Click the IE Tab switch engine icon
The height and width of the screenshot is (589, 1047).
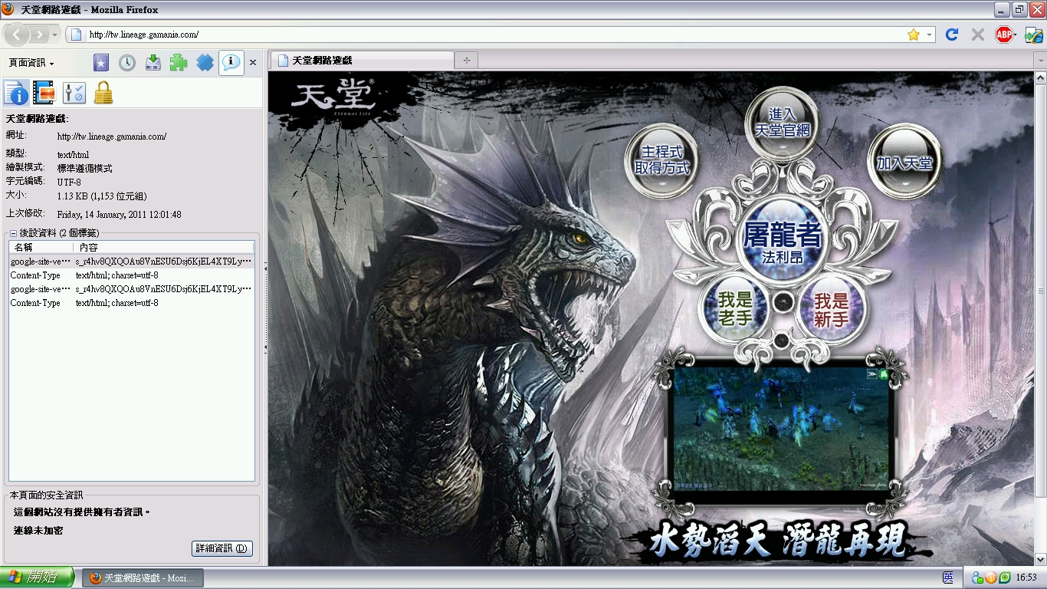coord(1033,35)
